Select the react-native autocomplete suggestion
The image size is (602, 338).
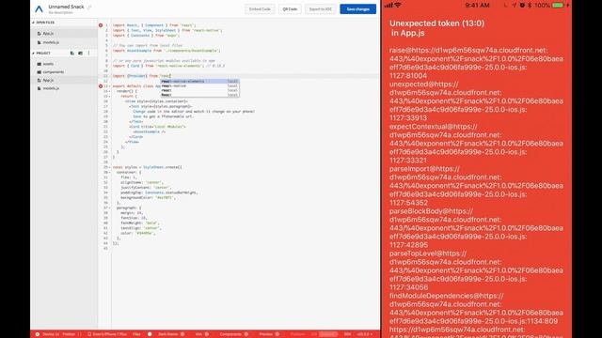199,85
